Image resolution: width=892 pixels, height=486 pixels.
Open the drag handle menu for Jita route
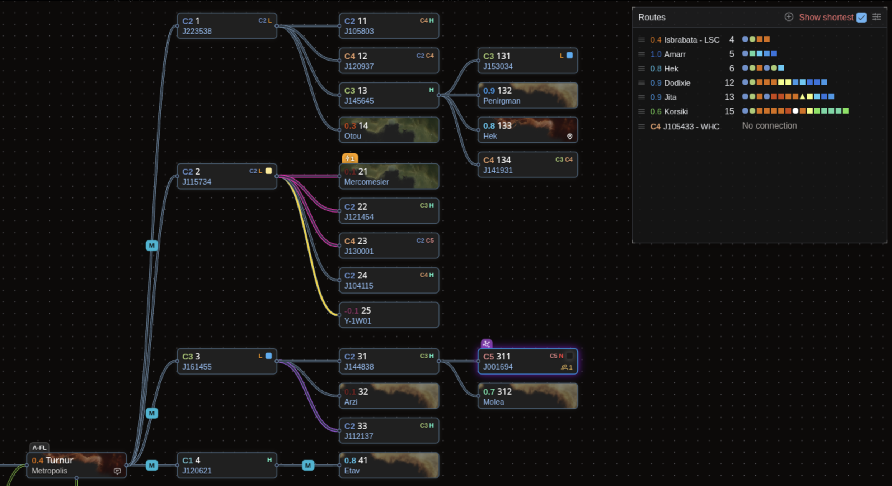click(642, 97)
